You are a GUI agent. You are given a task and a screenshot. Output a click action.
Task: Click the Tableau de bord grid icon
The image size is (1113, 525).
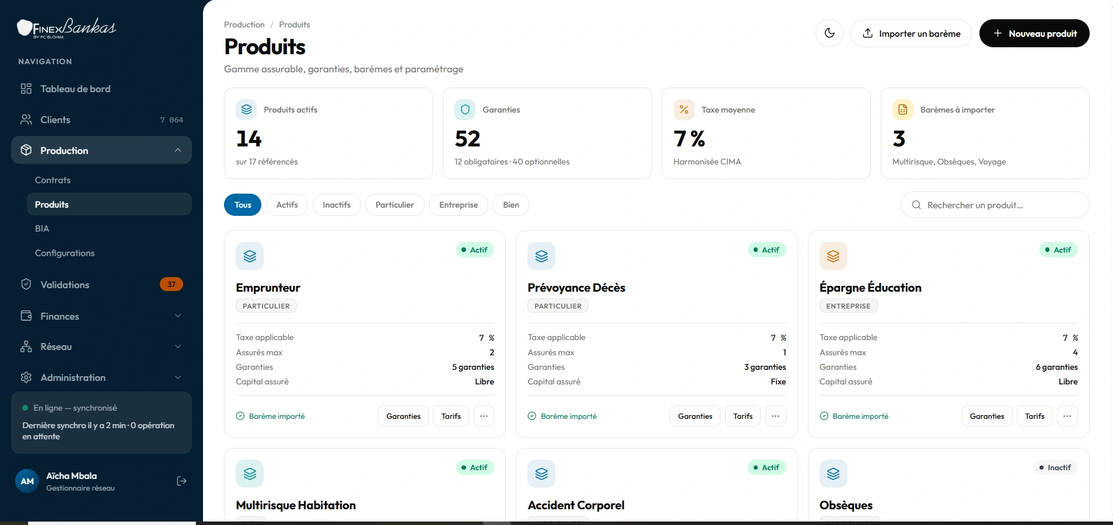[26, 89]
